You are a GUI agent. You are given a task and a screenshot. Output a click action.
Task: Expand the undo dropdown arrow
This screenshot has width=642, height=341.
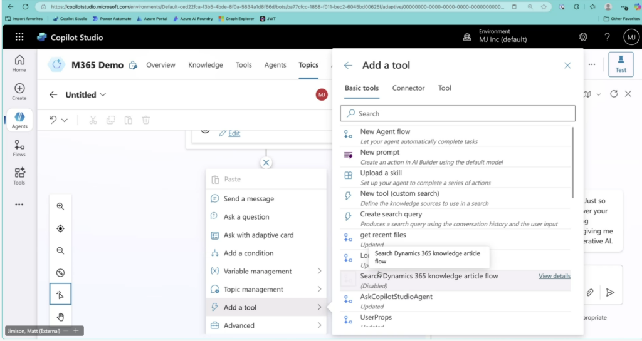coord(65,120)
